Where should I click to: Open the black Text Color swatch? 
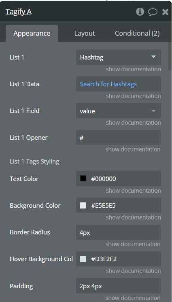83,179
